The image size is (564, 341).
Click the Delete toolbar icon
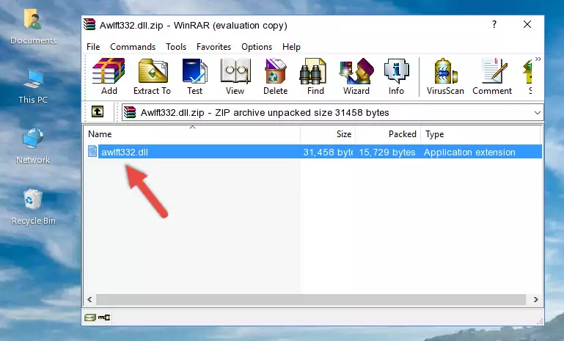coord(276,76)
